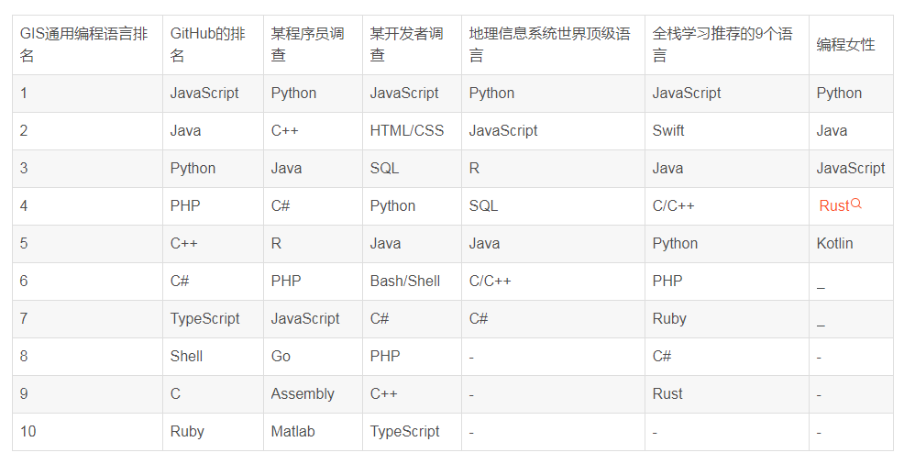Select the Rust cell in row 9
The width and height of the screenshot is (904, 464).
[726, 394]
